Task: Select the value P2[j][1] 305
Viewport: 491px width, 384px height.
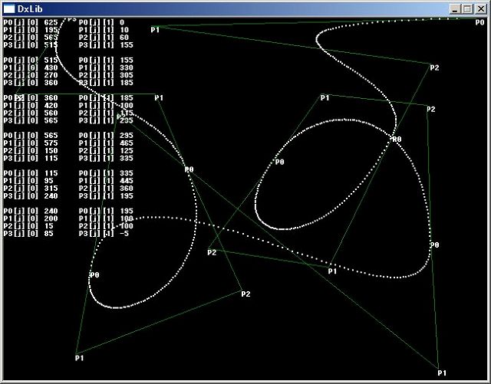Action: 106,75
